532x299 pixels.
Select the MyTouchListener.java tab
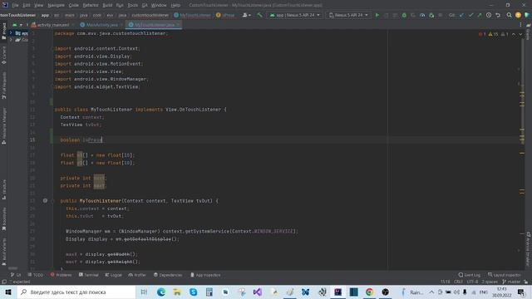coord(154,25)
